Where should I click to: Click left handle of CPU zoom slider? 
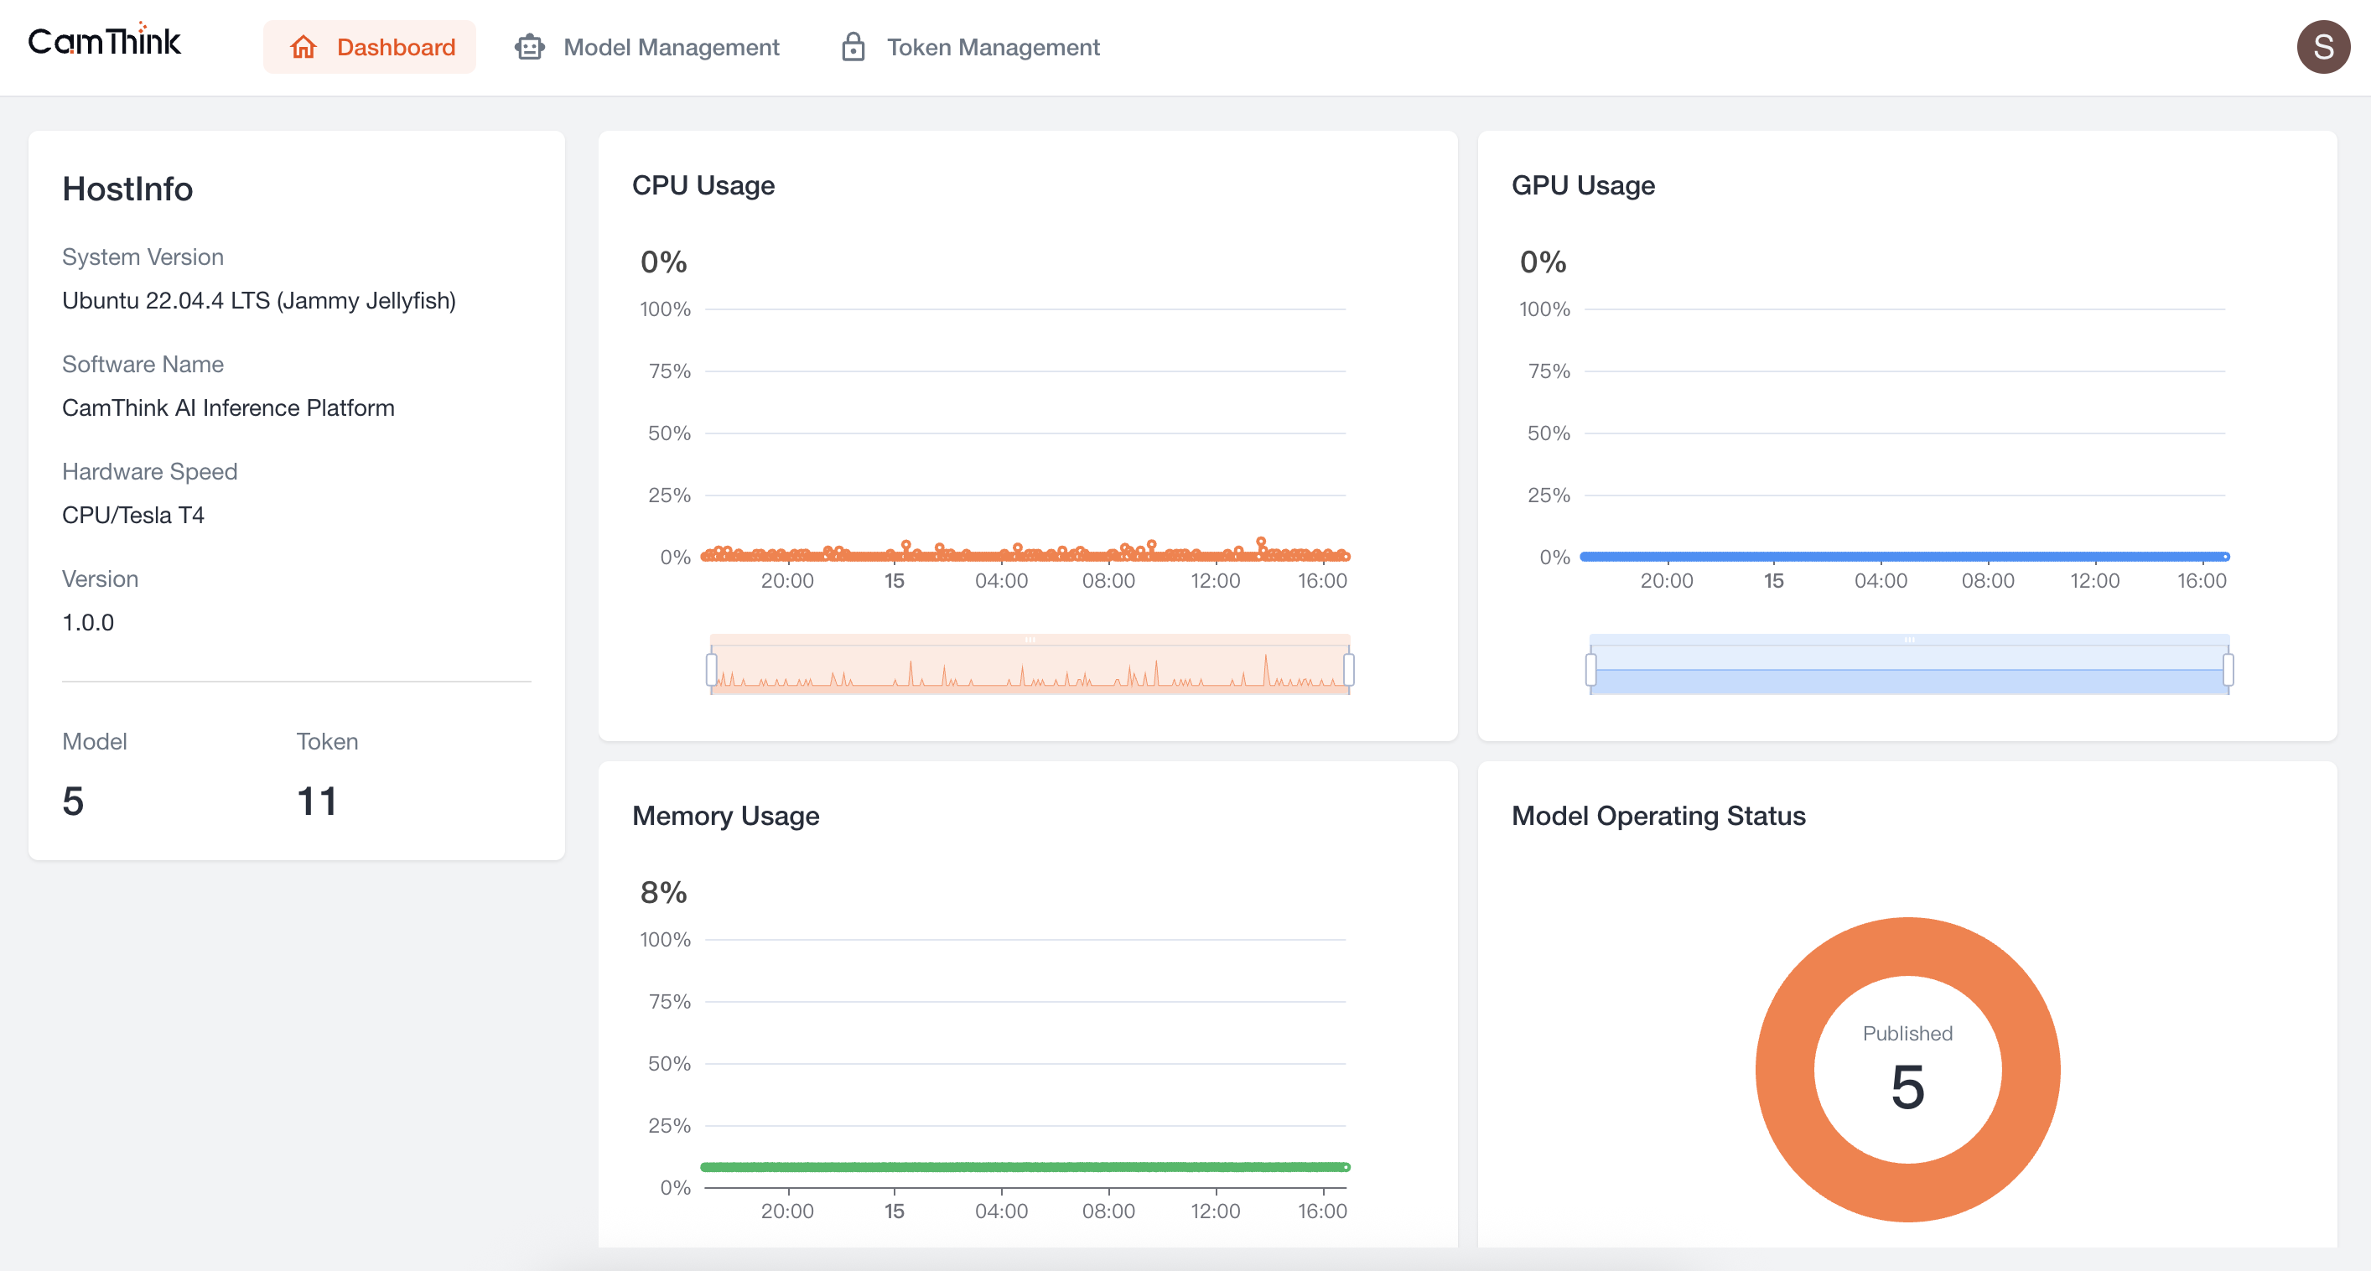click(712, 669)
